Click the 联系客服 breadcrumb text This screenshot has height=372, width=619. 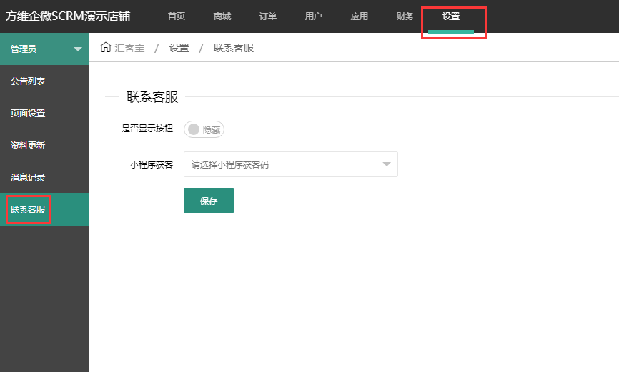tap(233, 48)
